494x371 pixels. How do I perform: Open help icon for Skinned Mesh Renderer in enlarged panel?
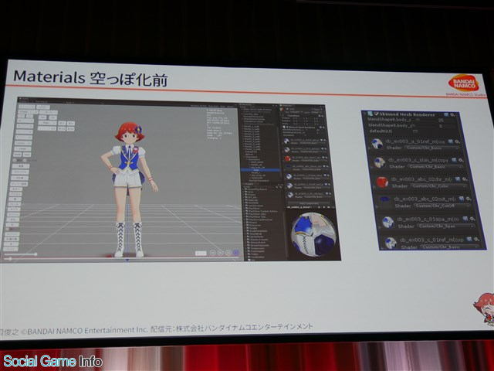[x=446, y=114]
